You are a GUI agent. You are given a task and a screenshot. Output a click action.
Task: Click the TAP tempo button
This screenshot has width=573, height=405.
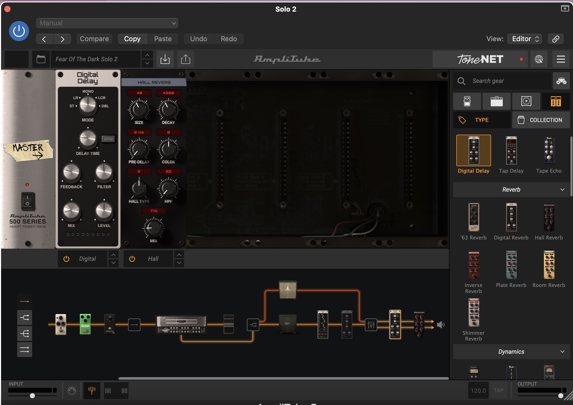coord(499,390)
